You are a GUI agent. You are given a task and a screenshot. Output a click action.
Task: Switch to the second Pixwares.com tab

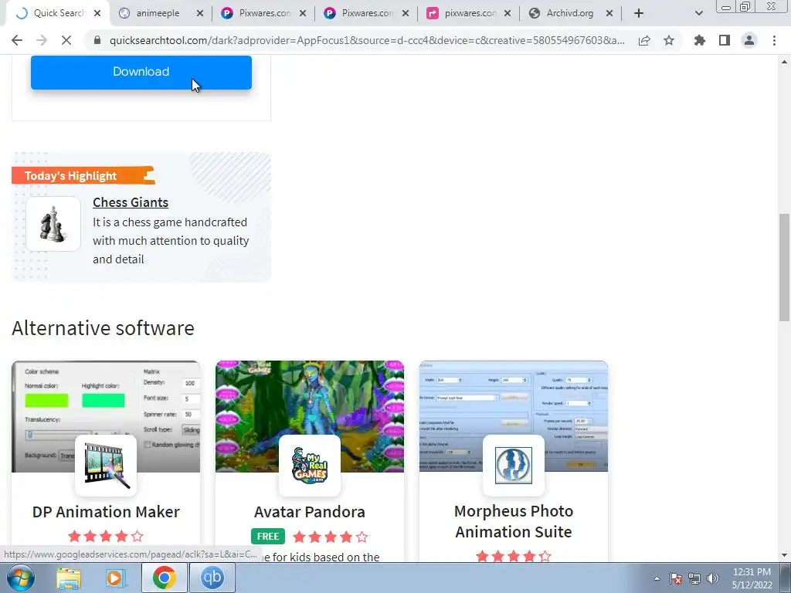tap(367, 13)
